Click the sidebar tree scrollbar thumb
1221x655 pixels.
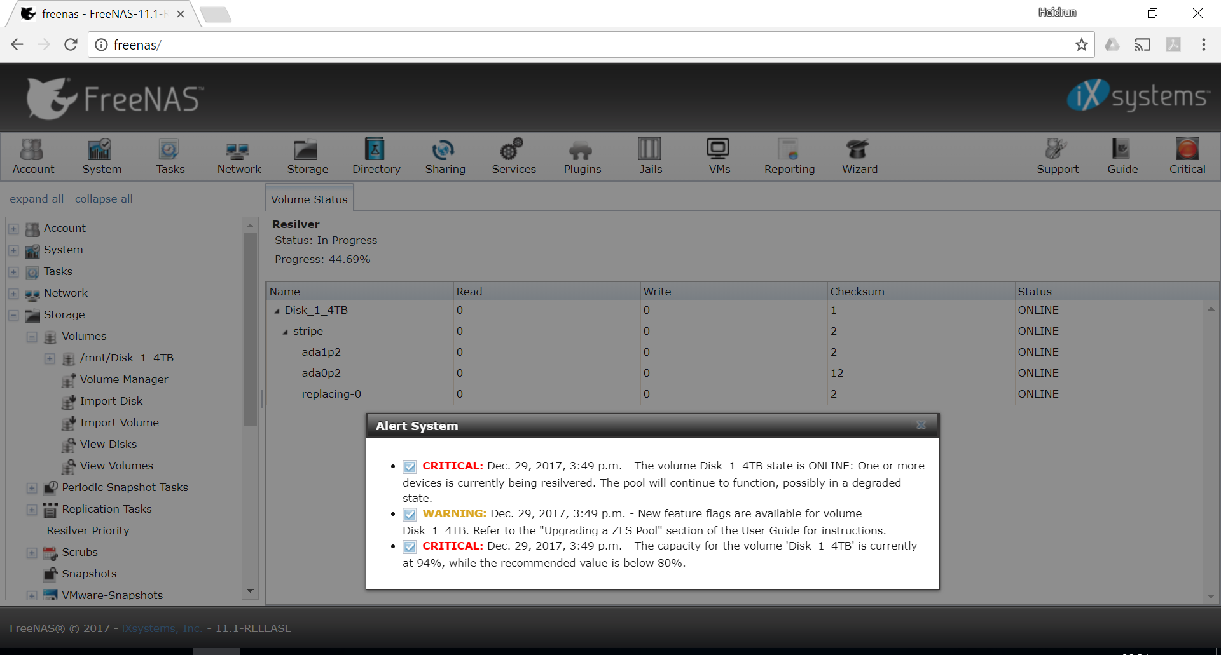[x=250, y=329]
